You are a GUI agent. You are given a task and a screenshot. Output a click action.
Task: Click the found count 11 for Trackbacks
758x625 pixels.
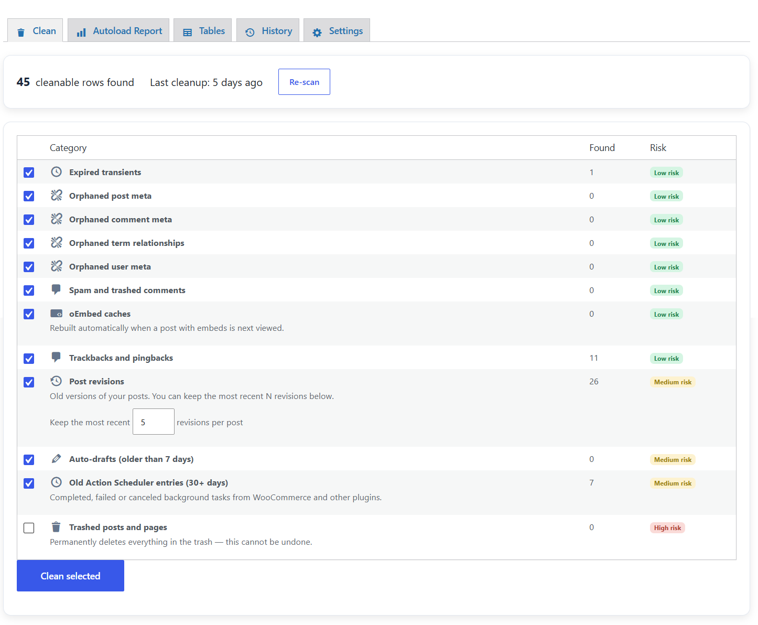tap(593, 358)
